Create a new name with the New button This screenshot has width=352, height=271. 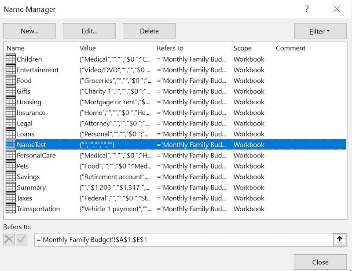click(x=29, y=30)
